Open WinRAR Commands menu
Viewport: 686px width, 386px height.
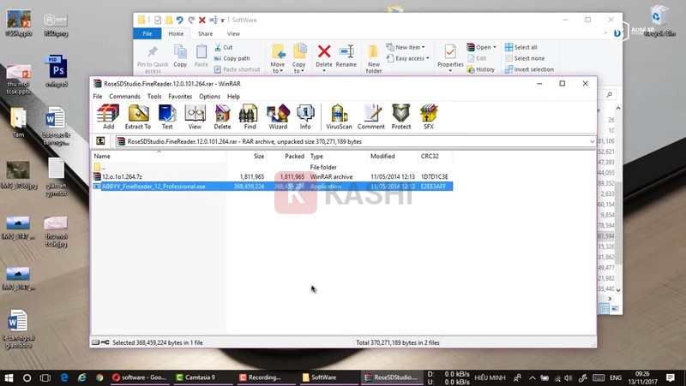point(124,97)
